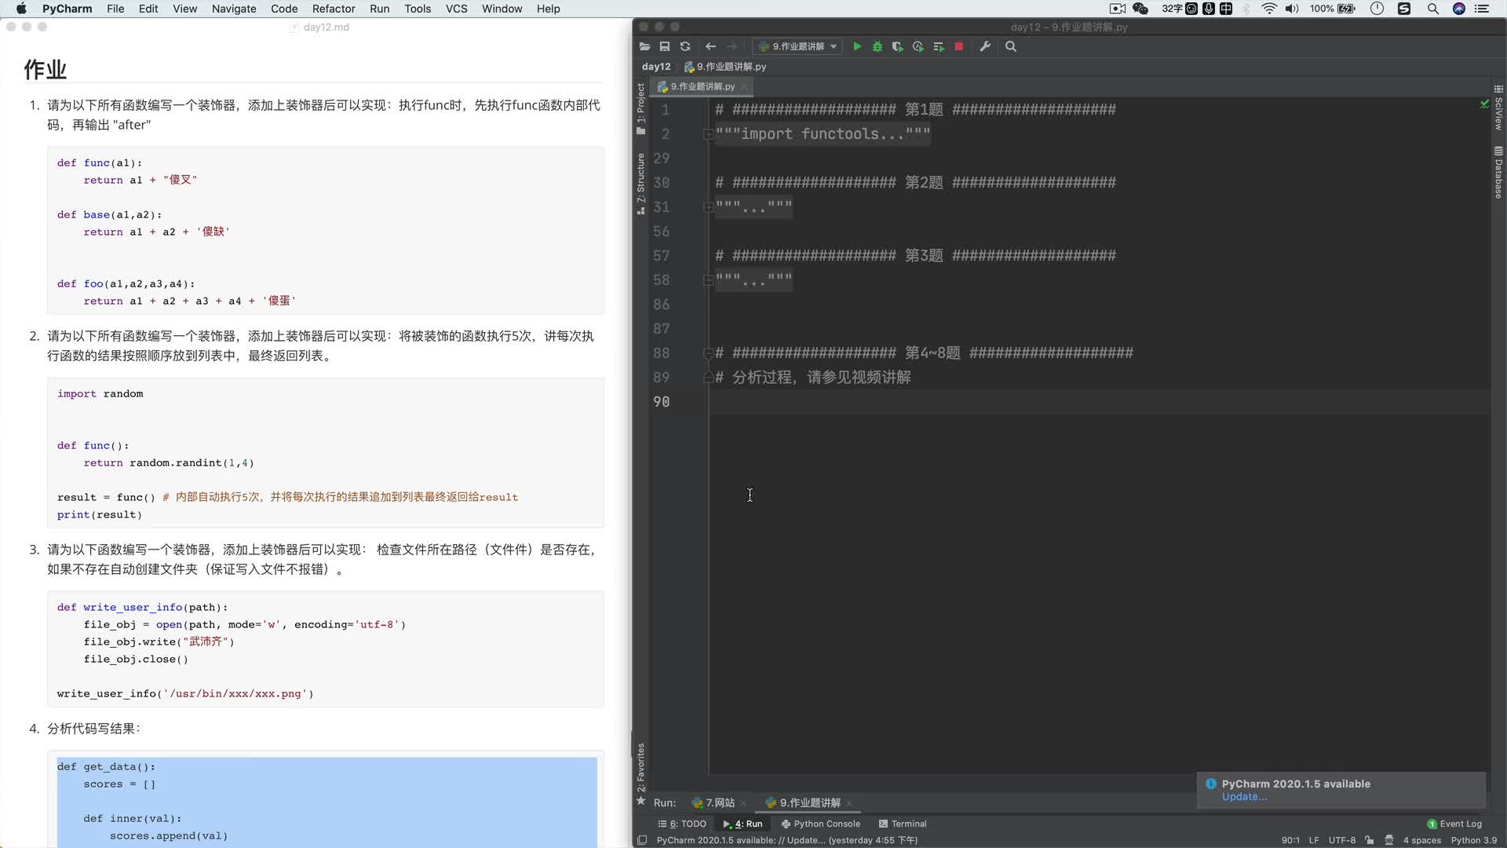Switch to the 7.网站 run tab
The image size is (1507, 848).
[713, 802]
